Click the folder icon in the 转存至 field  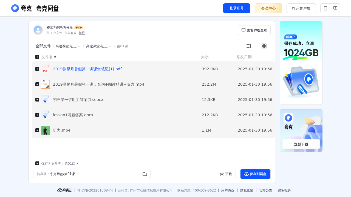[x=145, y=174]
